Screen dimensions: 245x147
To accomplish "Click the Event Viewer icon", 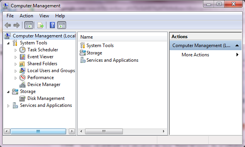I will coord(22,57).
